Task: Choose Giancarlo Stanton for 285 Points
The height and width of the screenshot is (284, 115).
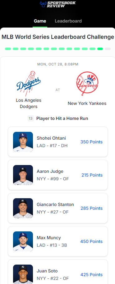Action: coord(58,208)
